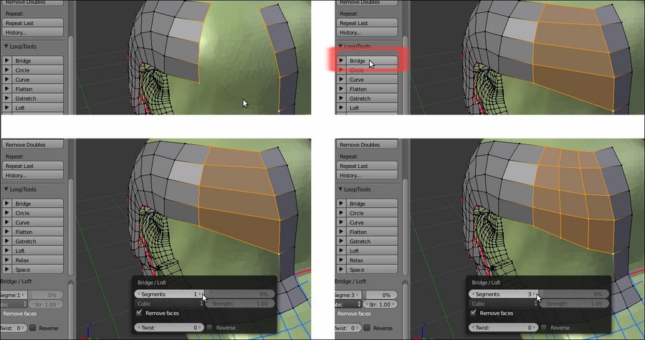Screen dimensions: 645x340
Task: Click the 0% slider in the Segments 3 popup
Action: click(x=574, y=294)
